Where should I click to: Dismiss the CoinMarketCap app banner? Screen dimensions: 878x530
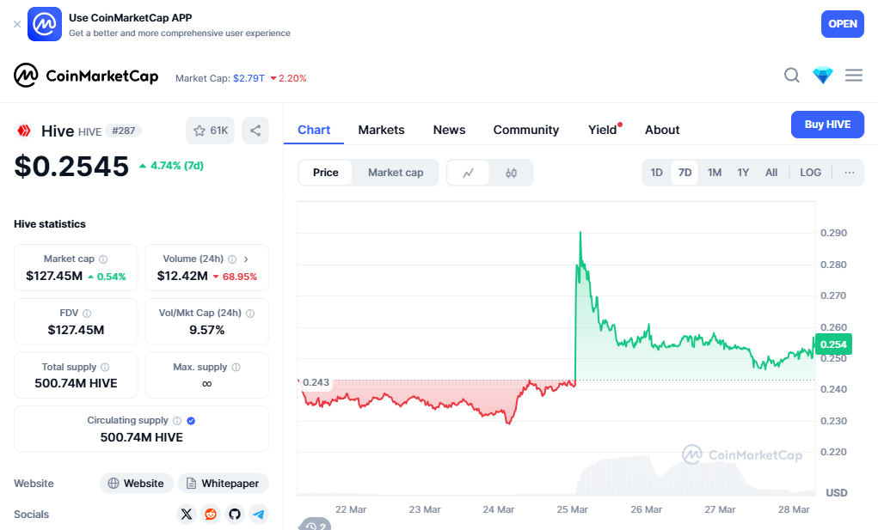pyautogui.click(x=17, y=24)
